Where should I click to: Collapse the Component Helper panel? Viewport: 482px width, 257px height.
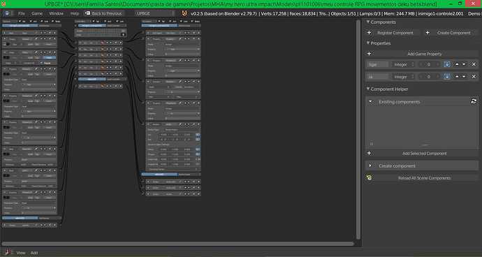368,89
